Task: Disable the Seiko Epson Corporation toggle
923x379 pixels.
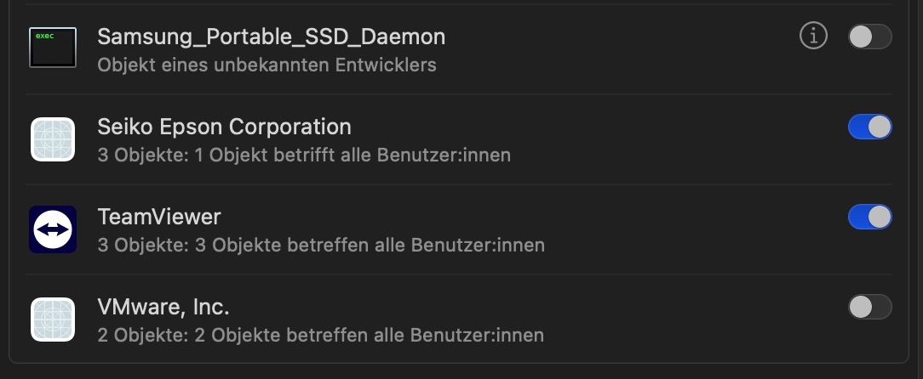Action: (869, 127)
